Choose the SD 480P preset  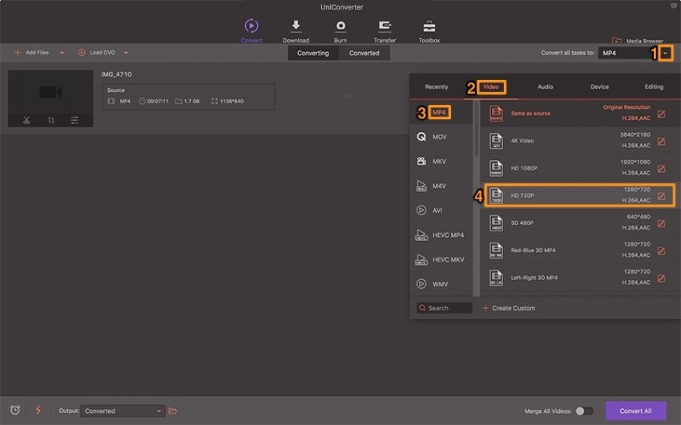(580, 223)
